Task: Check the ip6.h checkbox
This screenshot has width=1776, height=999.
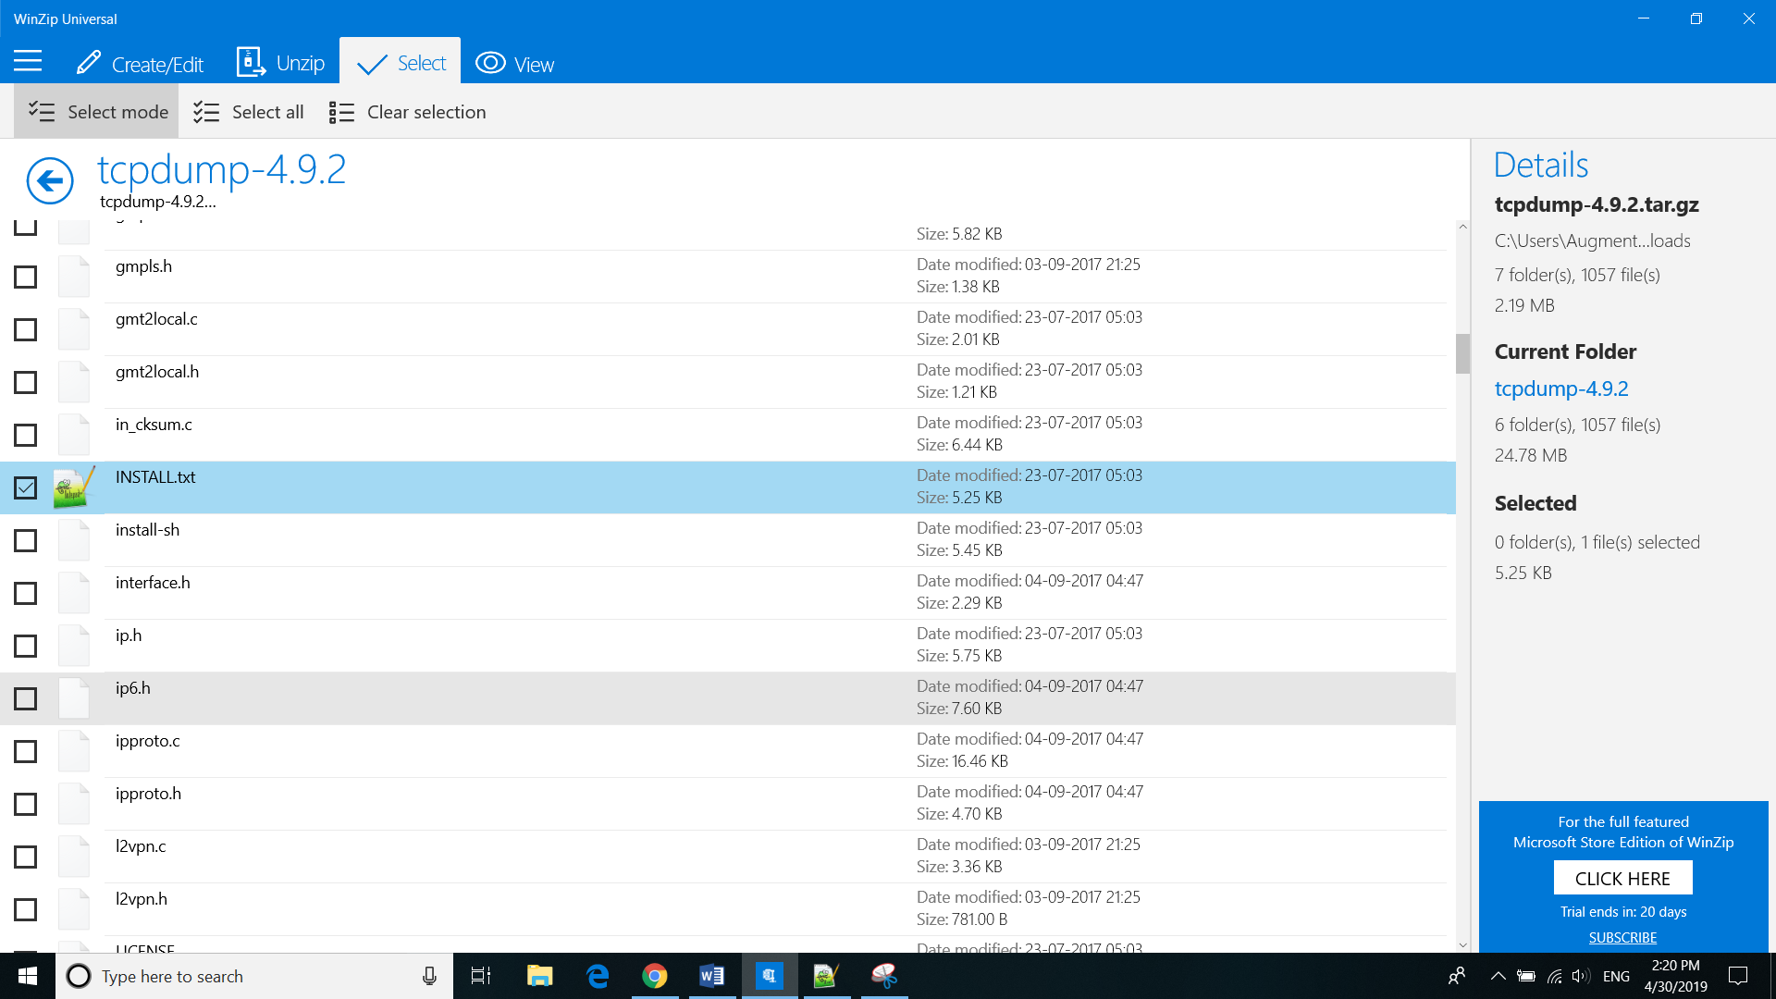Action: pyautogui.click(x=26, y=698)
